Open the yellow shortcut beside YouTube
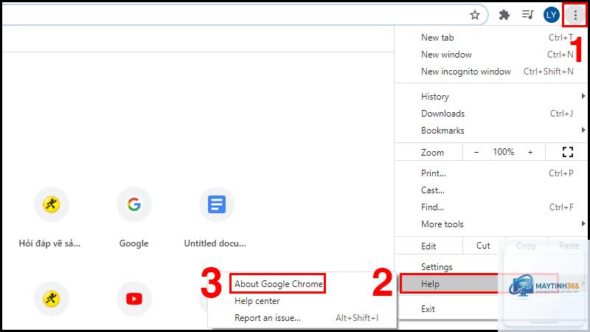 click(x=52, y=299)
